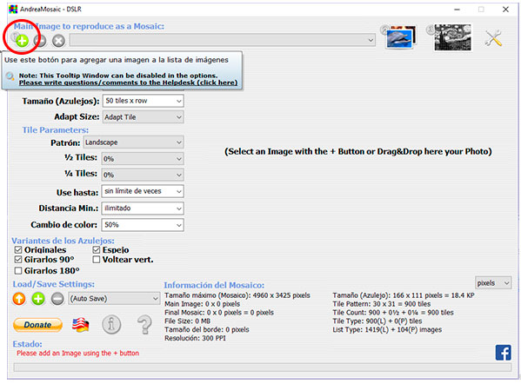The image size is (521, 384).
Task: Click 'List Type: 1419(L) + 104(P) images' text
Action: [x=387, y=329]
